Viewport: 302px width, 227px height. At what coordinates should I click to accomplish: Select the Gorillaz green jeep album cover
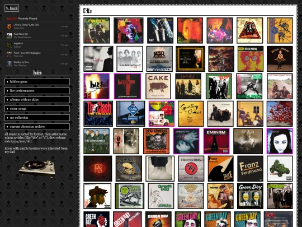[280, 169]
